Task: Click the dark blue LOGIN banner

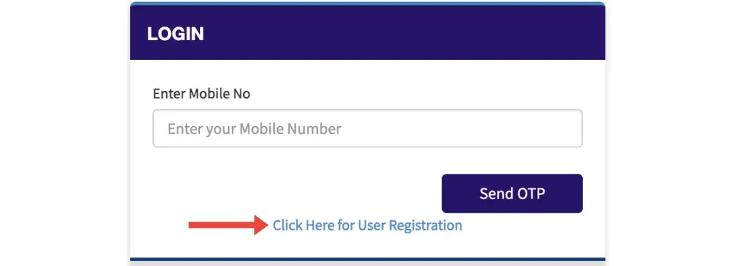Action: (368, 33)
